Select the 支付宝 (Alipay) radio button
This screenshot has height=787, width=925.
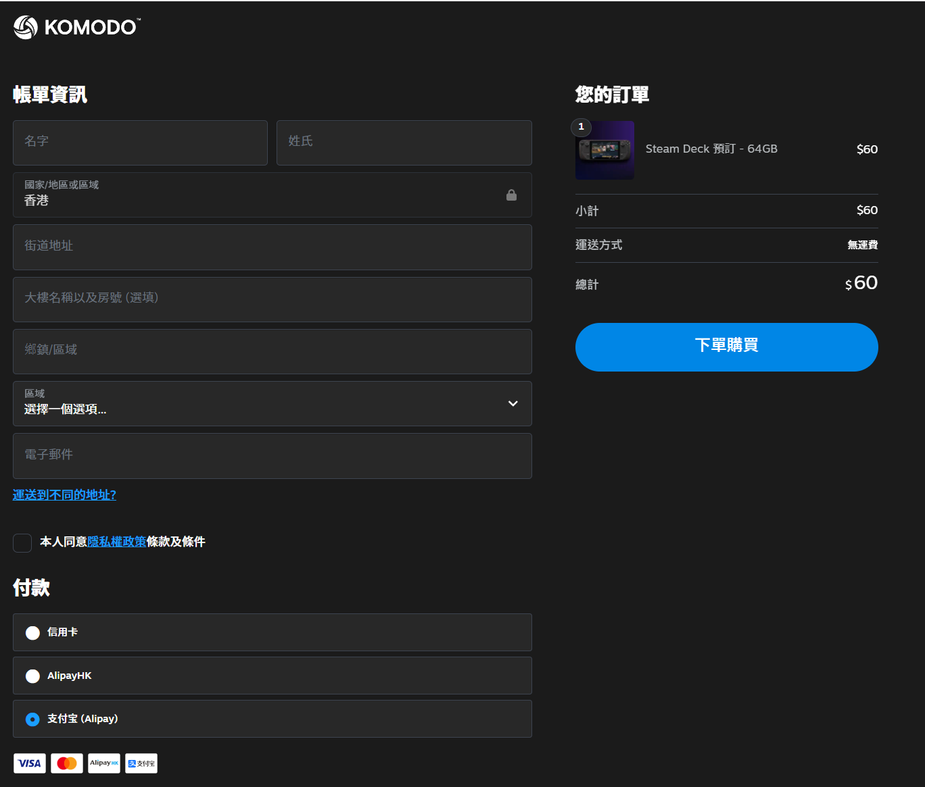(32, 719)
